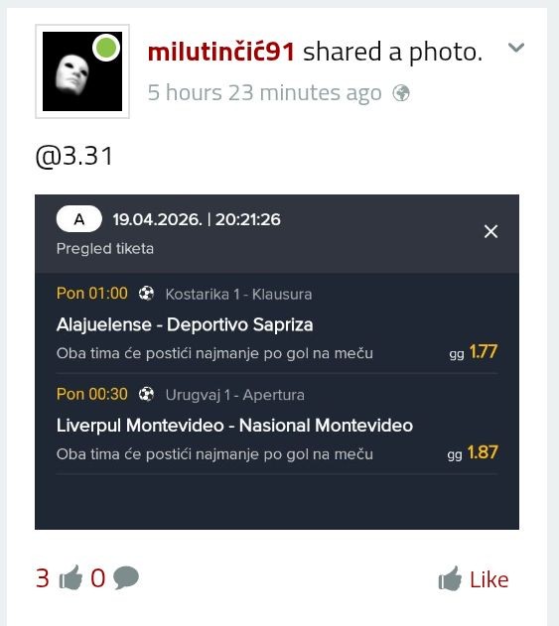
Task: Open the milutinčić91 username link
Action: pyautogui.click(x=221, y=53)
